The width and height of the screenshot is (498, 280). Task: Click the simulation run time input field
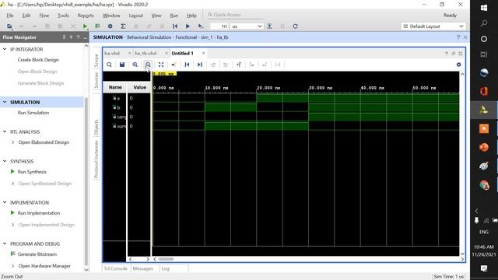coord(219,26)
